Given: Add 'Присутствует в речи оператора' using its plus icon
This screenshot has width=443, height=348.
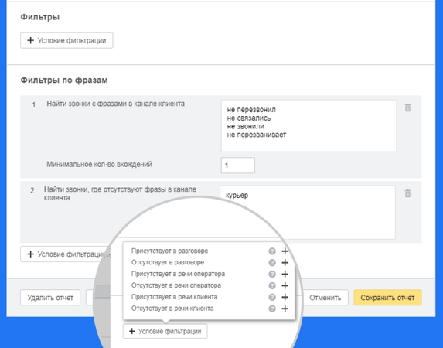Looking at the screenshot, I should [x=285, y=275].
